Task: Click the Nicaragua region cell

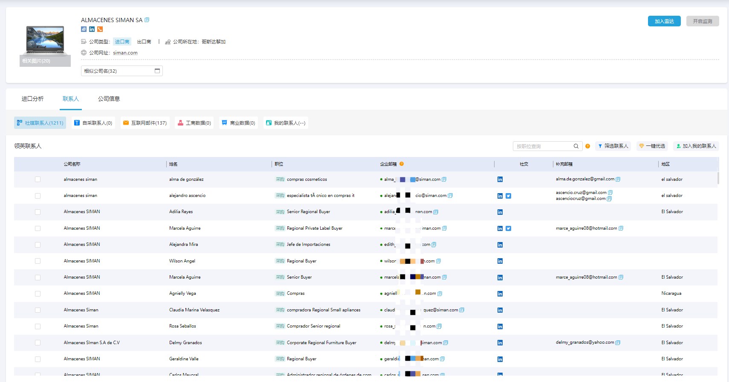Action: coord(671,294)
